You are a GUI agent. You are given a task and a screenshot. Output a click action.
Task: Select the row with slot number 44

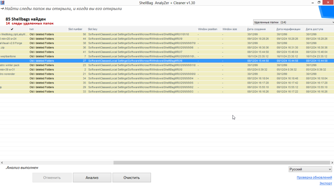[x=167, y=39]
